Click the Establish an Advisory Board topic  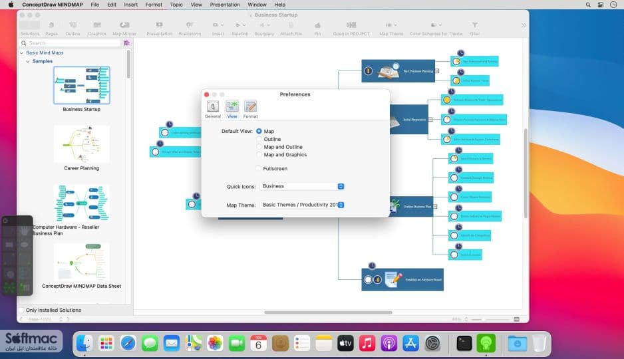(x=402, y=279)
